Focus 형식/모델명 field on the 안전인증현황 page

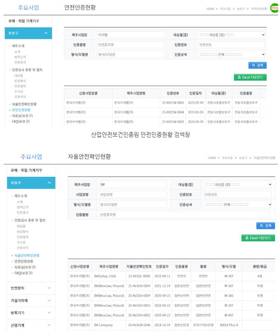(x=130, y=54)
